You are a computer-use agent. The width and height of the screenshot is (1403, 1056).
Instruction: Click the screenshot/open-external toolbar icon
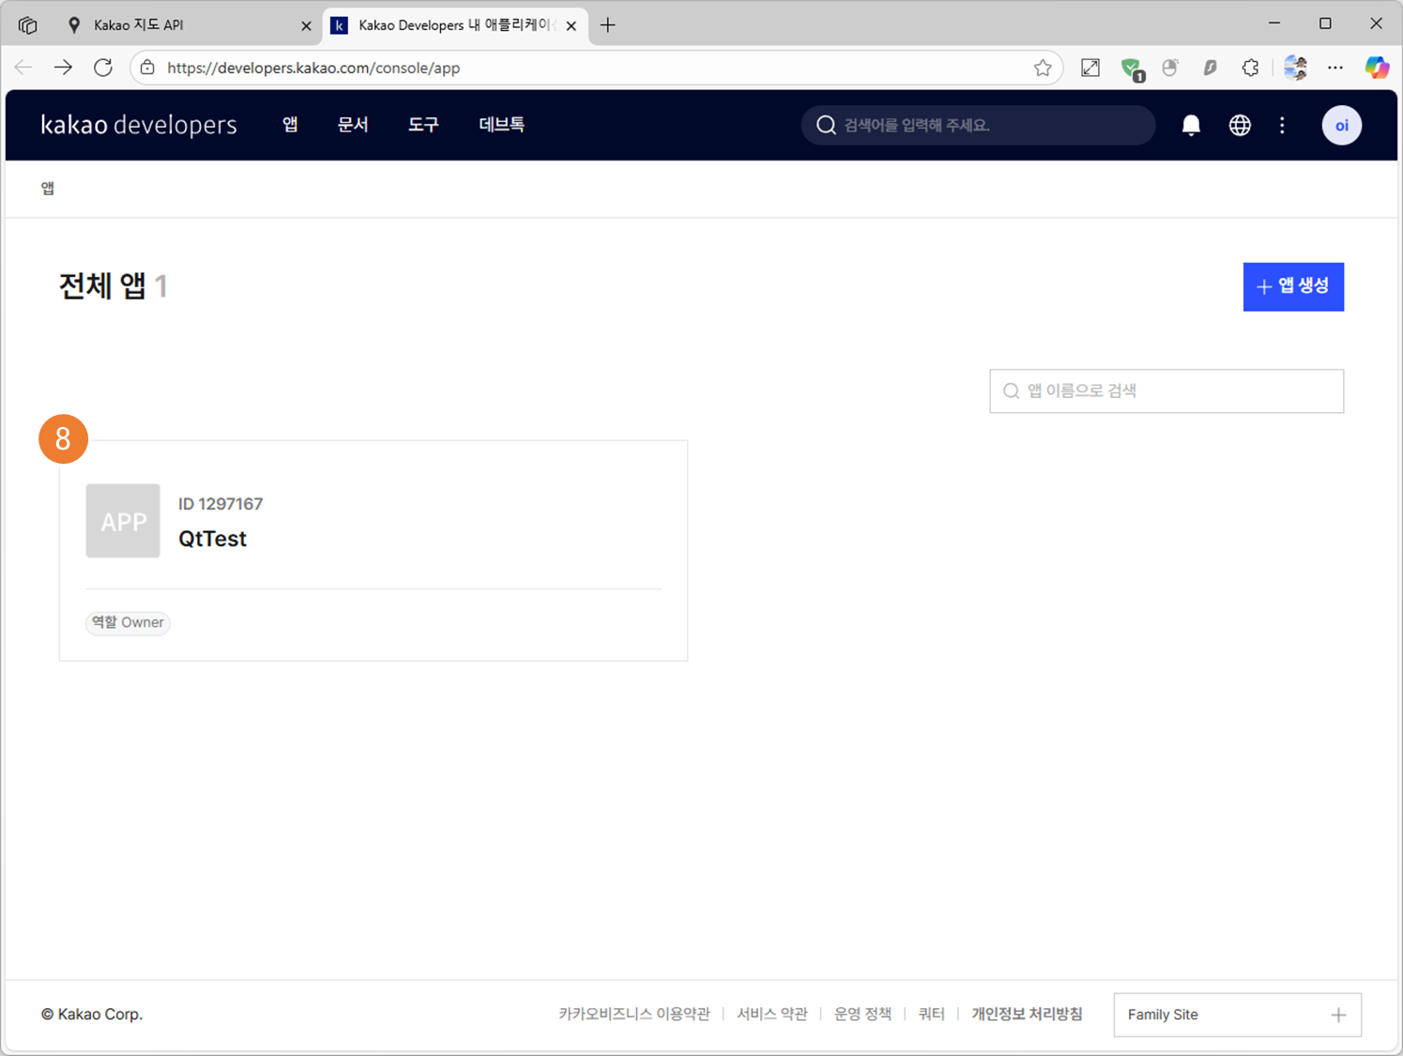click(x=1090, y=68)
